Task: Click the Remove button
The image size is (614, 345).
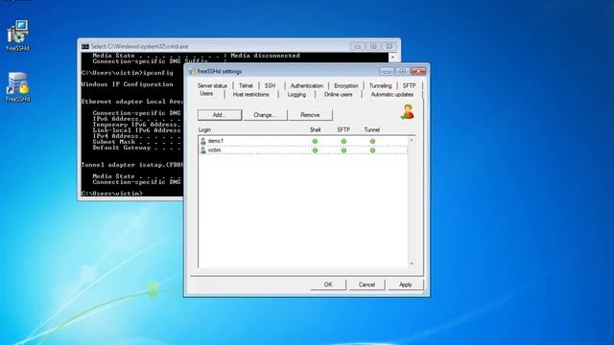Action: coord(310,115)
